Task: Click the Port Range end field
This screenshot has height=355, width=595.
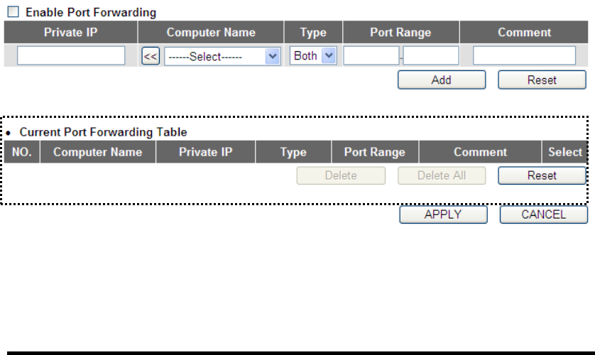Action: tap(431, 56)
